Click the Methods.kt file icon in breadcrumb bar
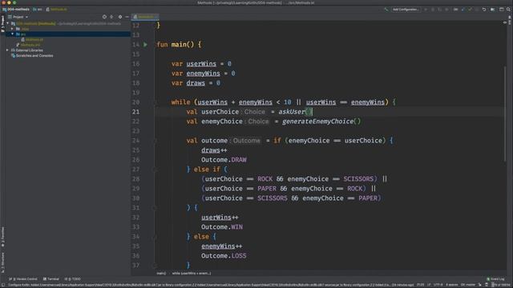This screenshot has height=288, width=513. point(48,10)
